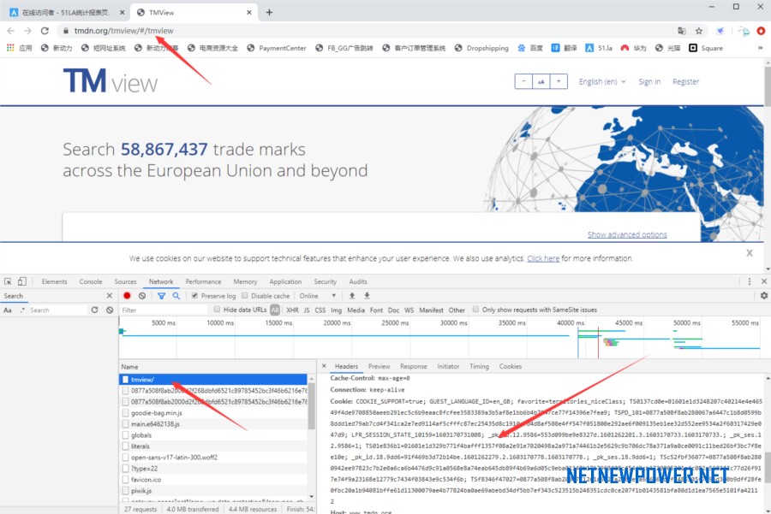The height and width of the screenshot is (514, 771).
Task: Open the Security panel tab
Action: [325, 281]
